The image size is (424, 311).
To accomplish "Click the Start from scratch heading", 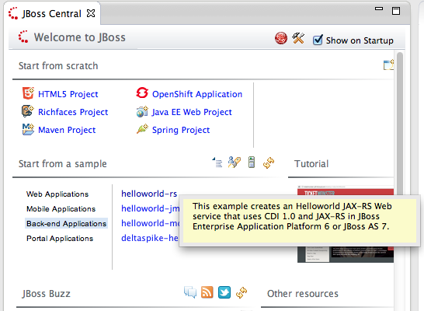I will pos(58,66).
